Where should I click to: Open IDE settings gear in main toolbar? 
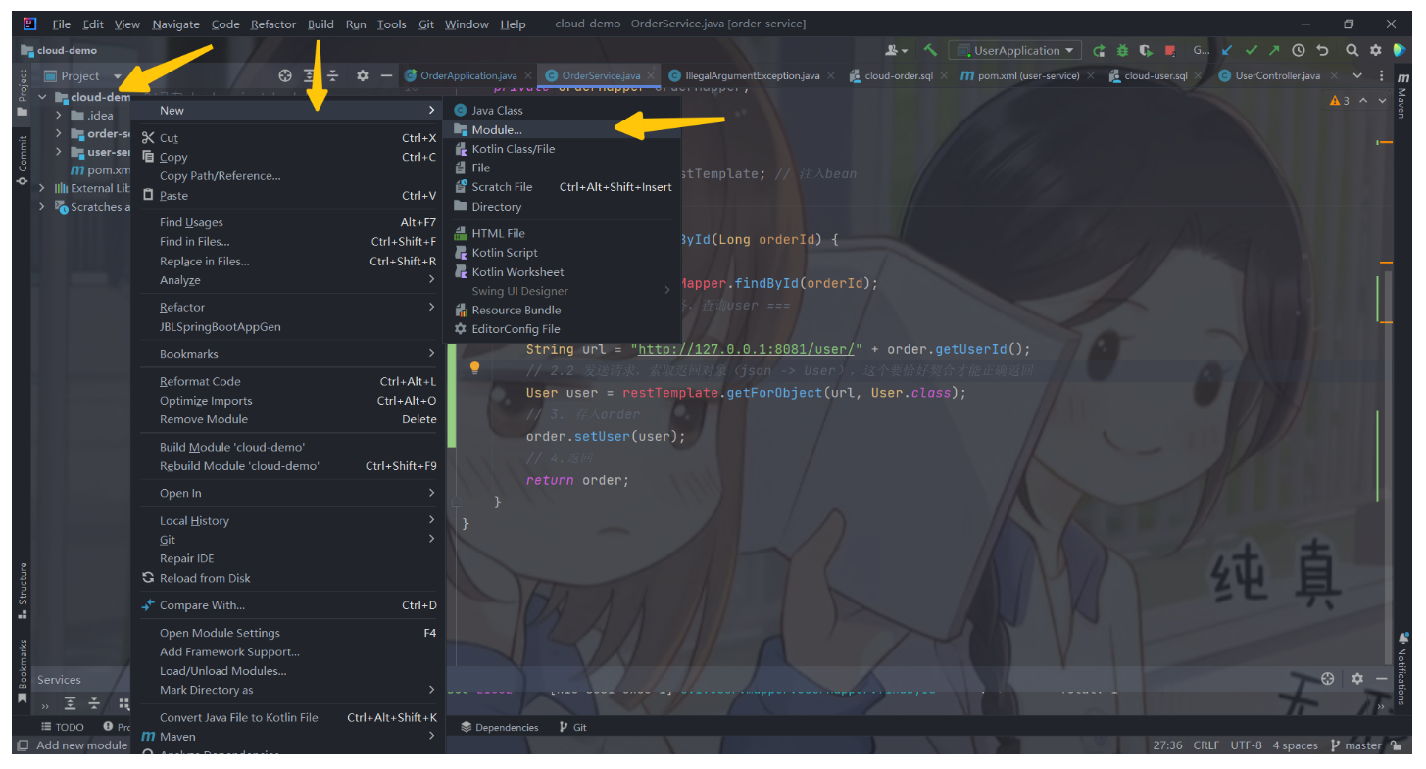pos(1375,50)
